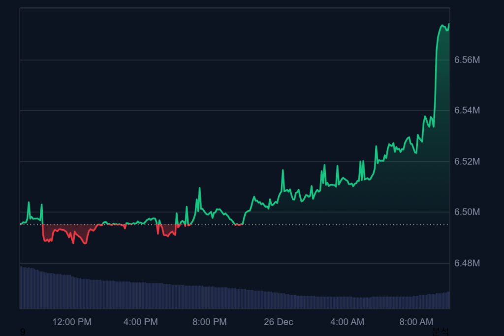Click the 12:00 PM time axis label
This screenshot has height=336, width=504.
point(72,322)
